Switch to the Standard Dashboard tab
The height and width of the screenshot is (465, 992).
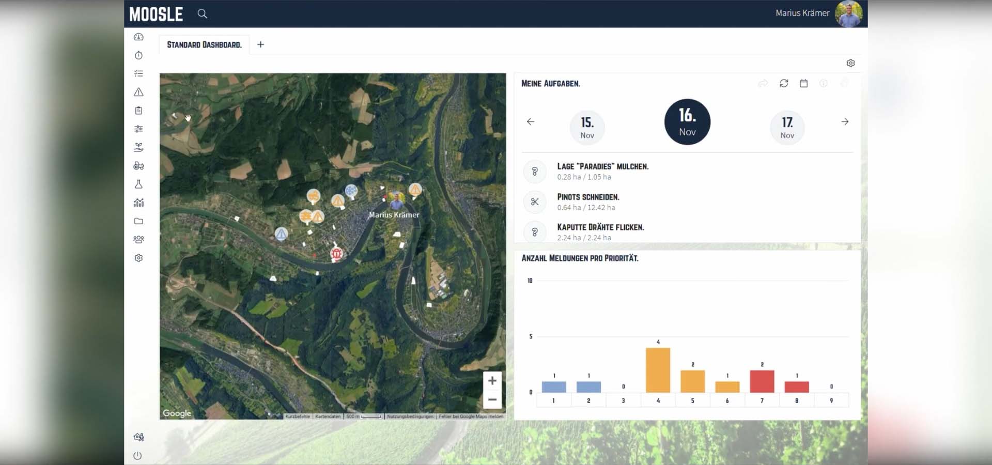point(204,45)
